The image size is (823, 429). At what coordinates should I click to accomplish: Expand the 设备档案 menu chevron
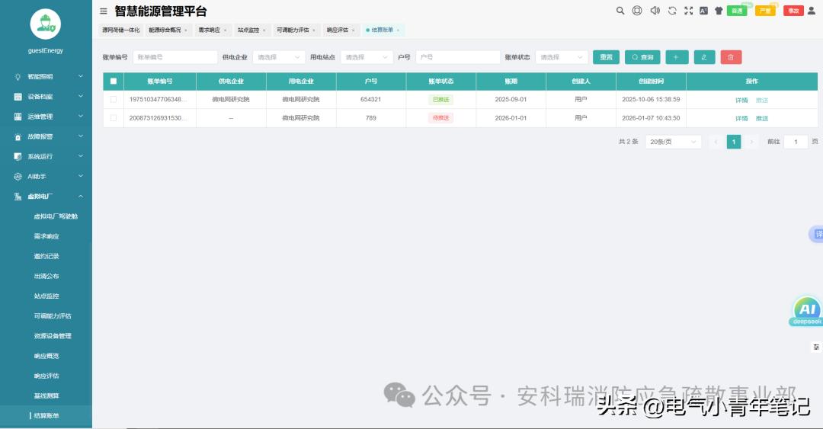tap(81, 96)
